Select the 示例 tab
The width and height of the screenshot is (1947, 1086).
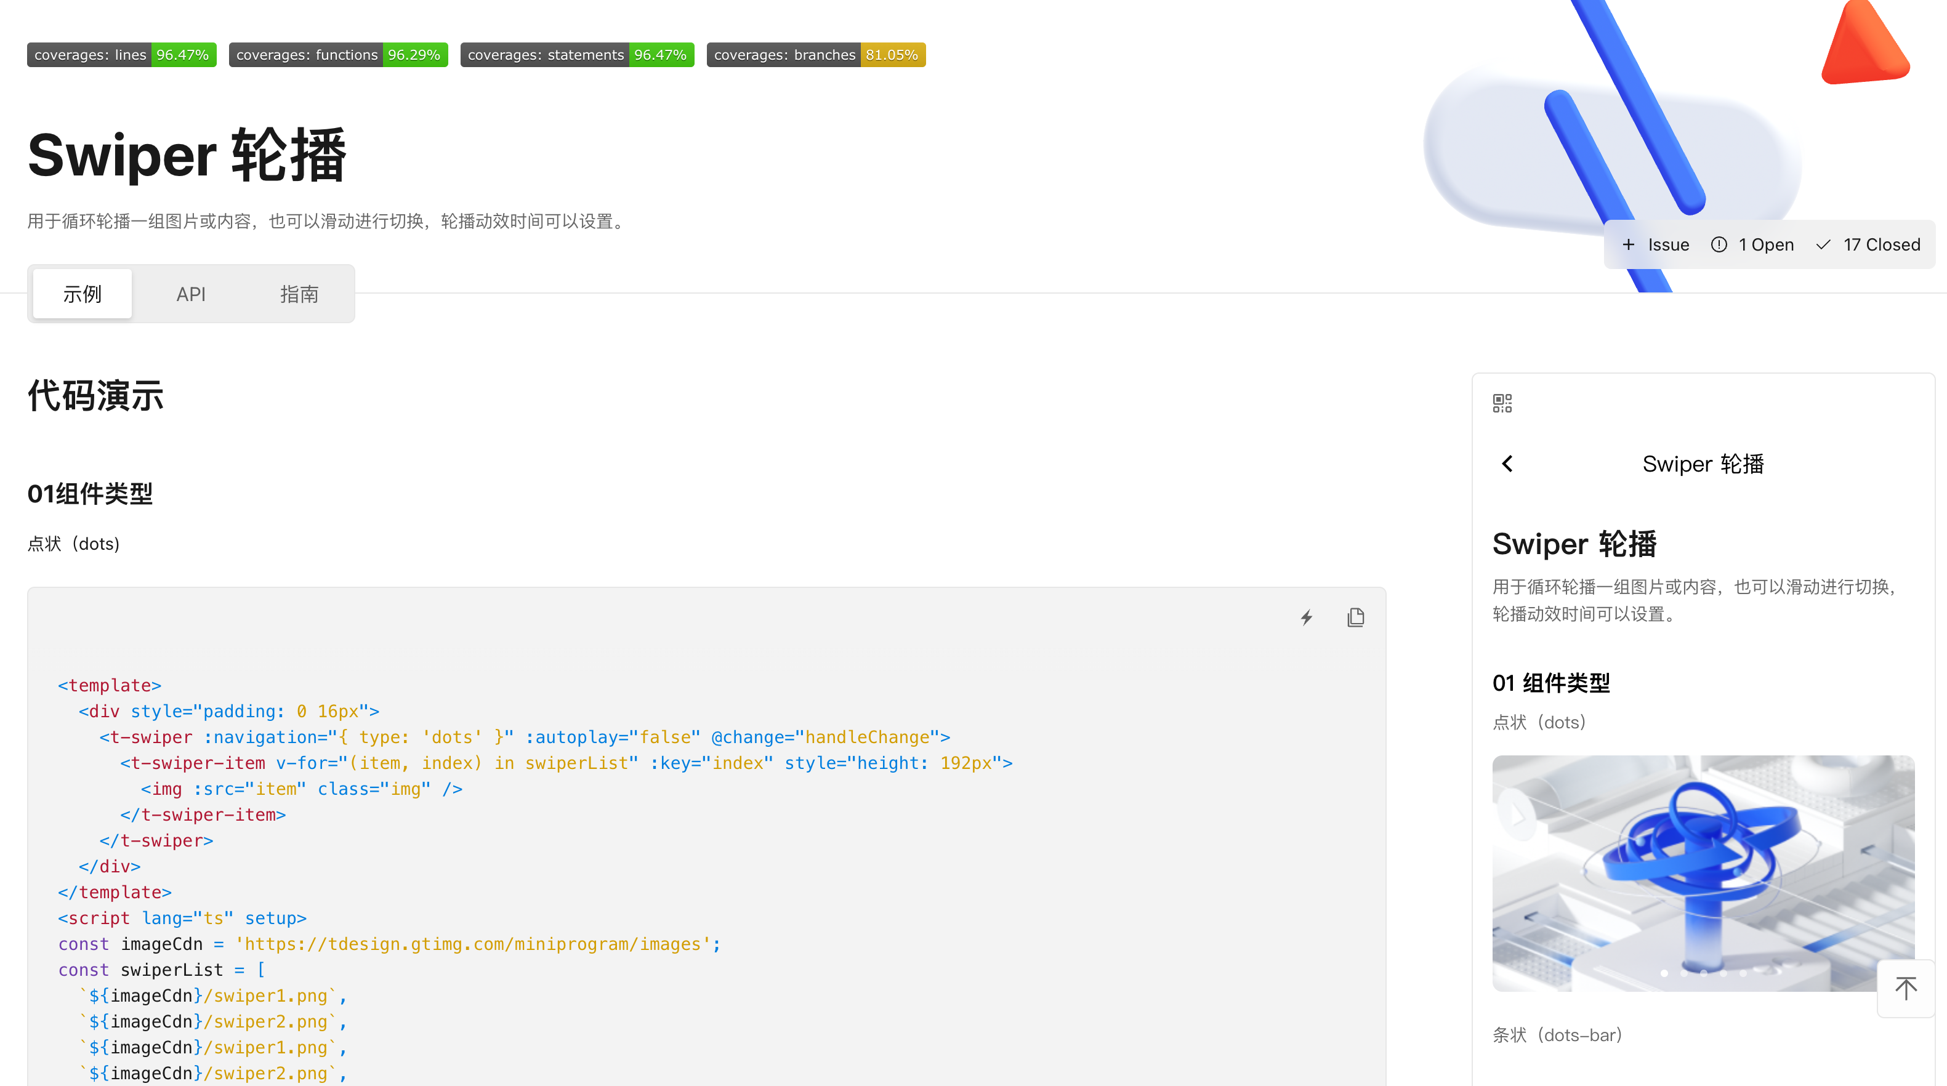82,294
